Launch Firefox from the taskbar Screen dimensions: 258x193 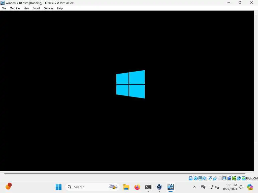coord(137,187)
